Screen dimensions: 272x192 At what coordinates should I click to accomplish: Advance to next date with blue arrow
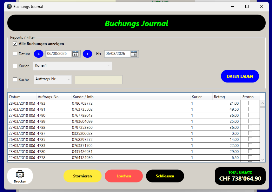click(87, 54)
